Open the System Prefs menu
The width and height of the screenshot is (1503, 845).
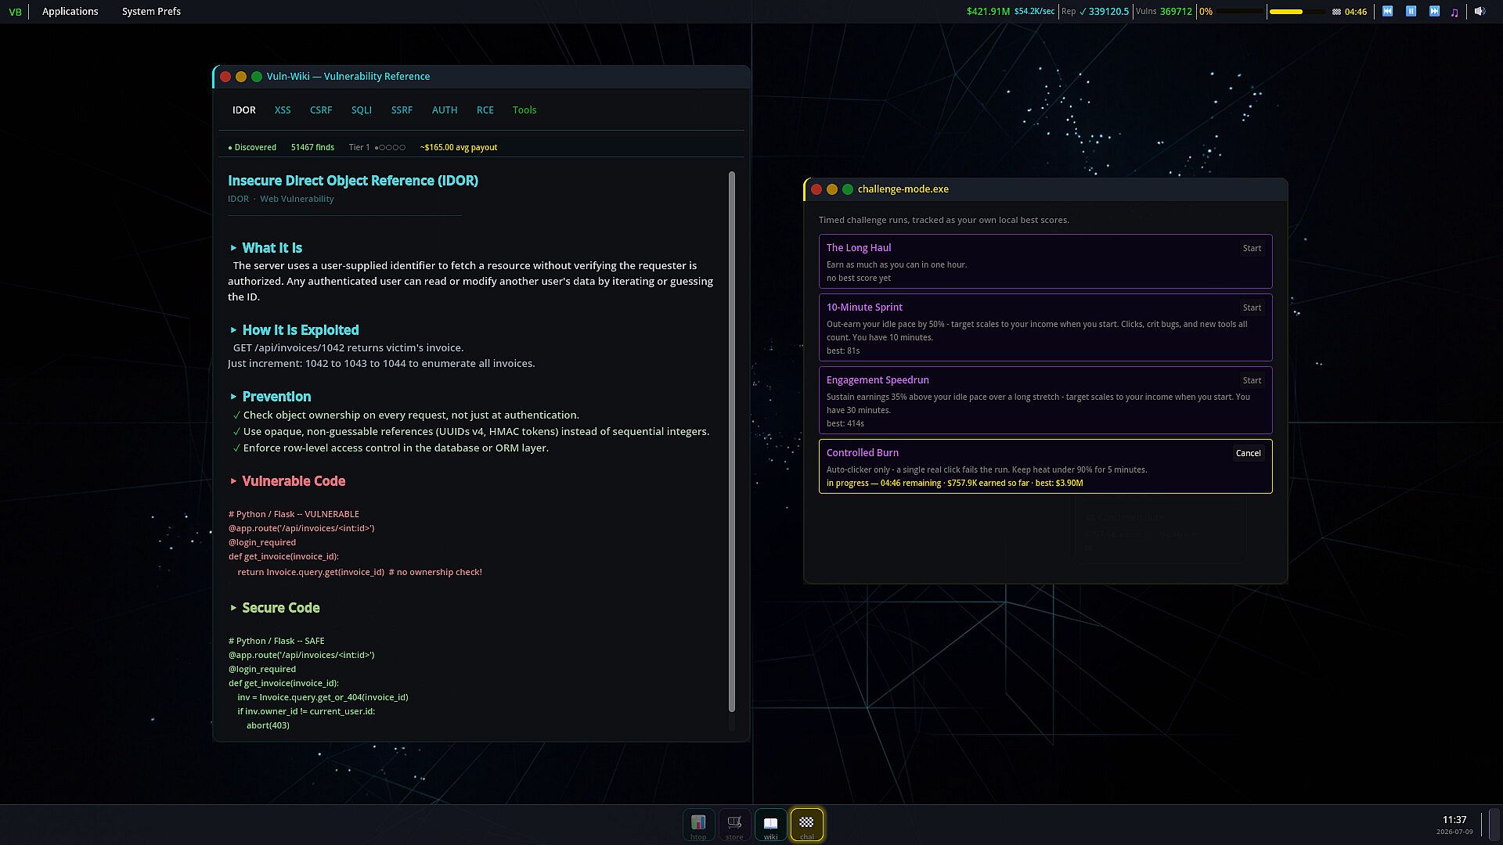151,12
